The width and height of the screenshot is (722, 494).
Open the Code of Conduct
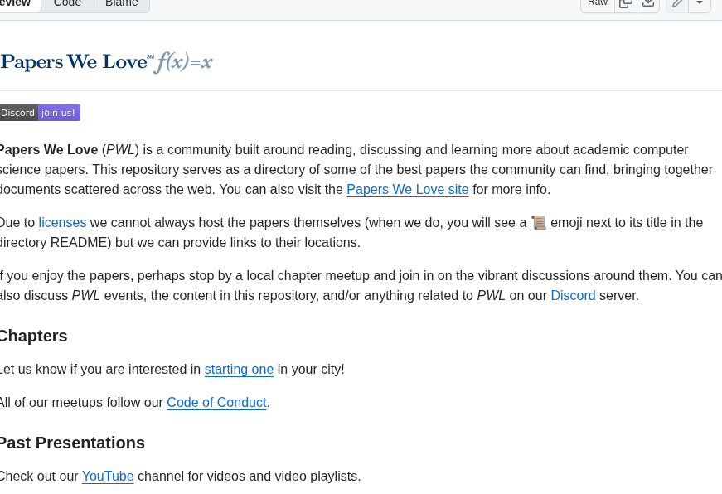[x=216, y=403]
